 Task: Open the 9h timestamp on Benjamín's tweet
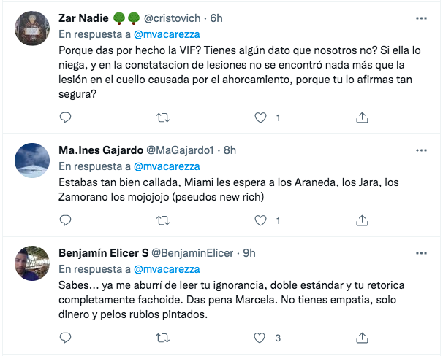click(249, 253)
